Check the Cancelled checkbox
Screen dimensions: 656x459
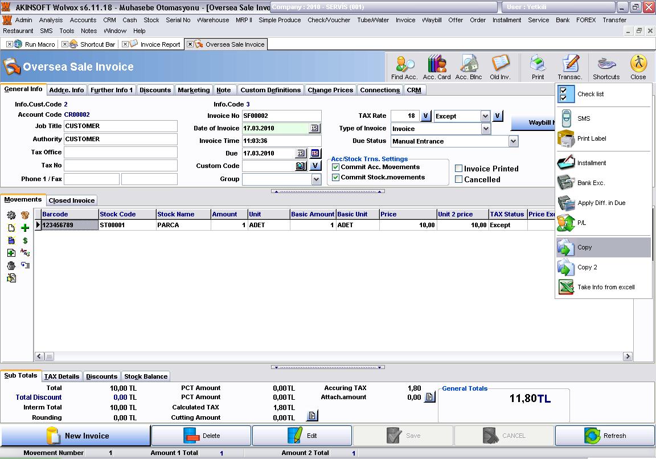point(459,179)
